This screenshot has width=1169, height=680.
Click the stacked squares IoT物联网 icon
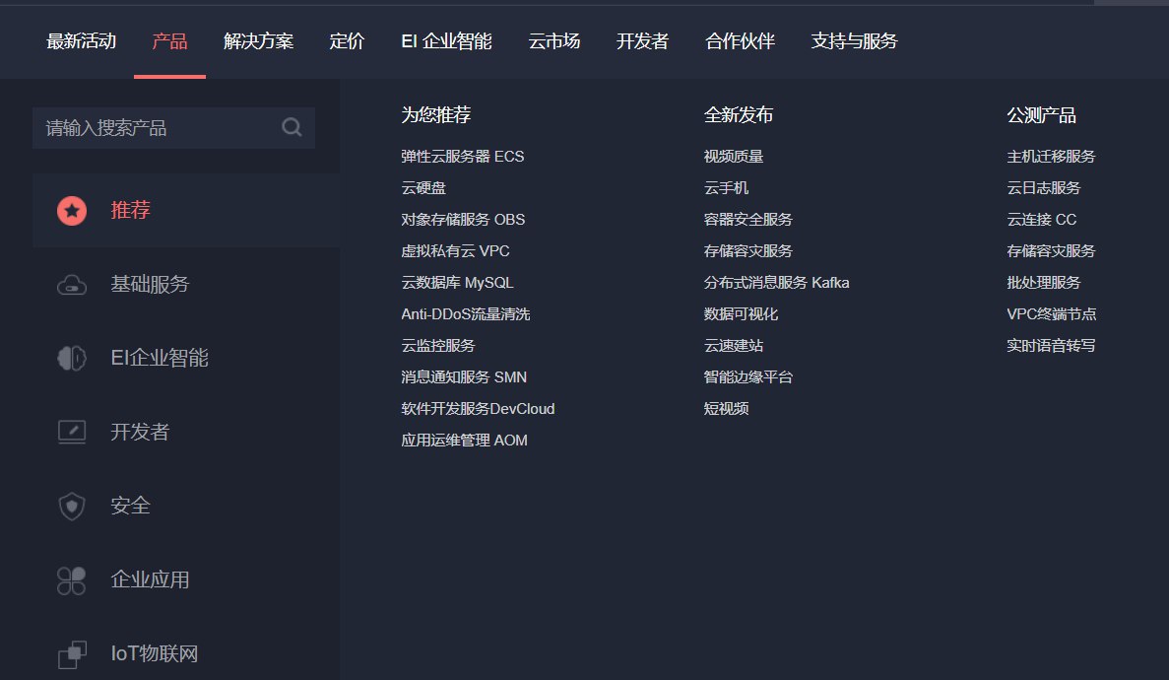(x=72, y=653)
